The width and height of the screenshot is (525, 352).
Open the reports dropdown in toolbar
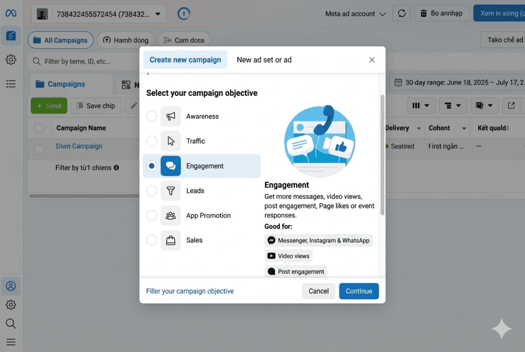(x=484, y=106)
